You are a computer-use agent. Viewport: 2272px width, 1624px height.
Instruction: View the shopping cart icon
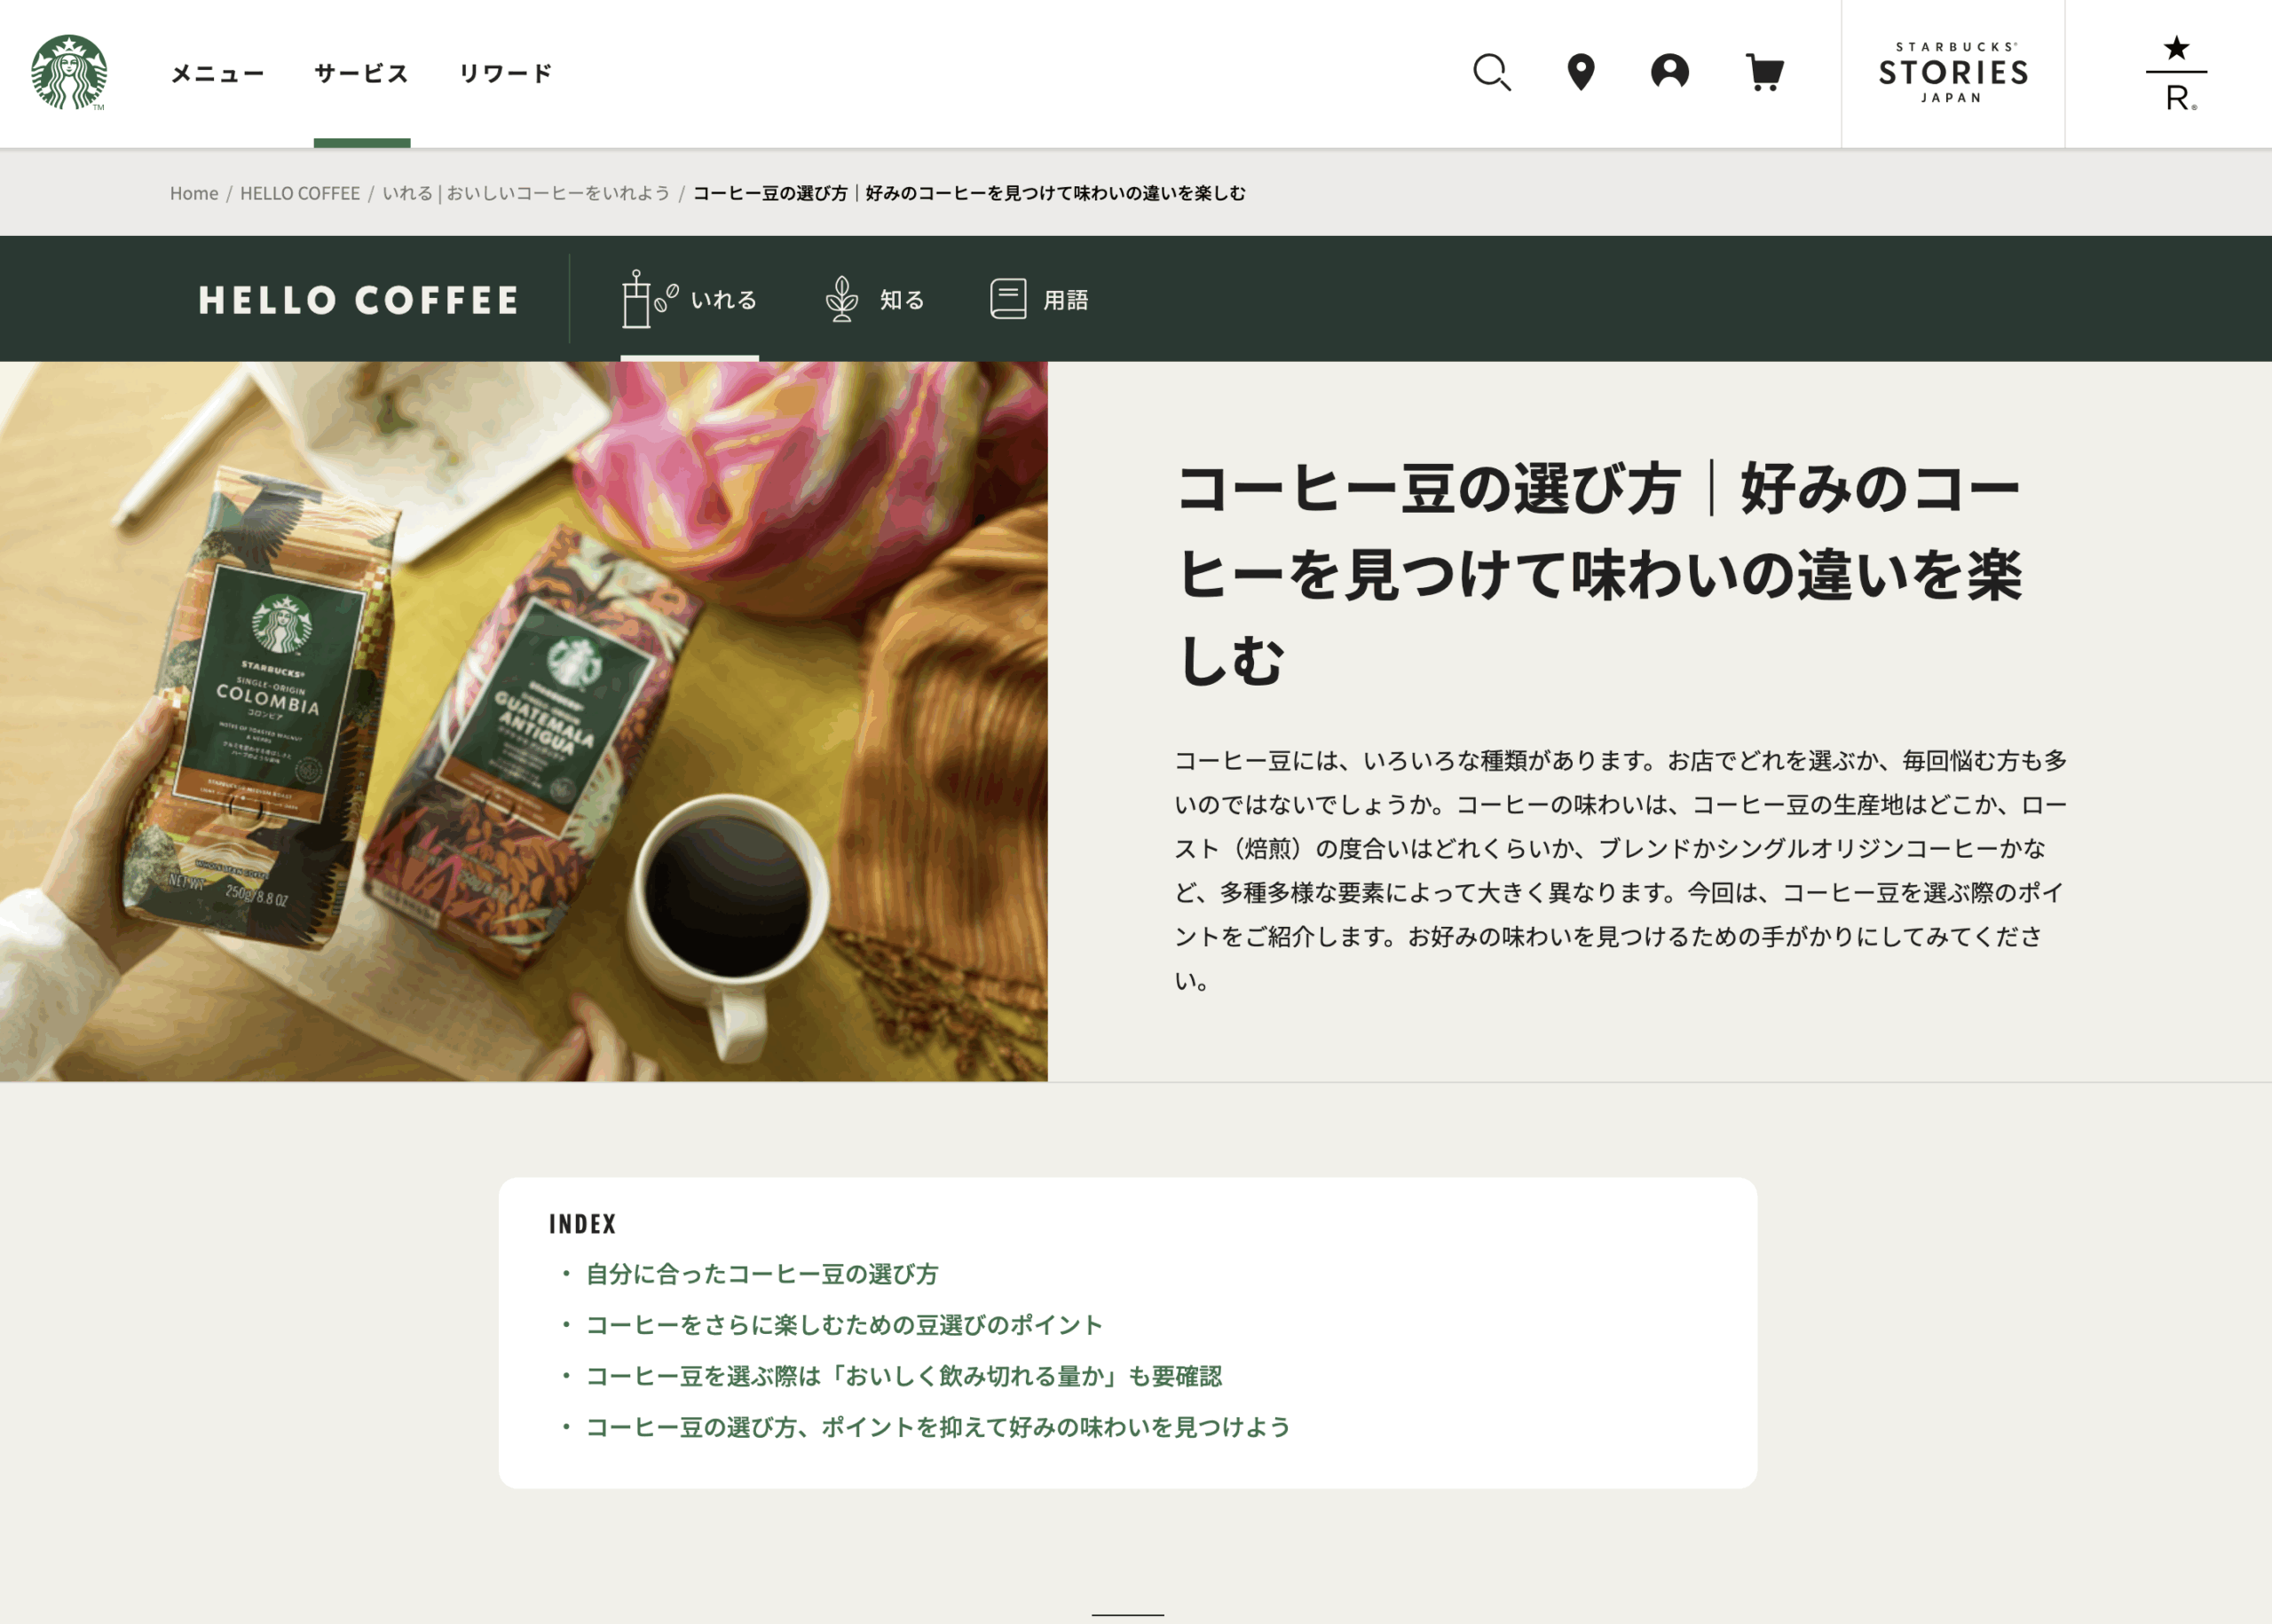1763,72
